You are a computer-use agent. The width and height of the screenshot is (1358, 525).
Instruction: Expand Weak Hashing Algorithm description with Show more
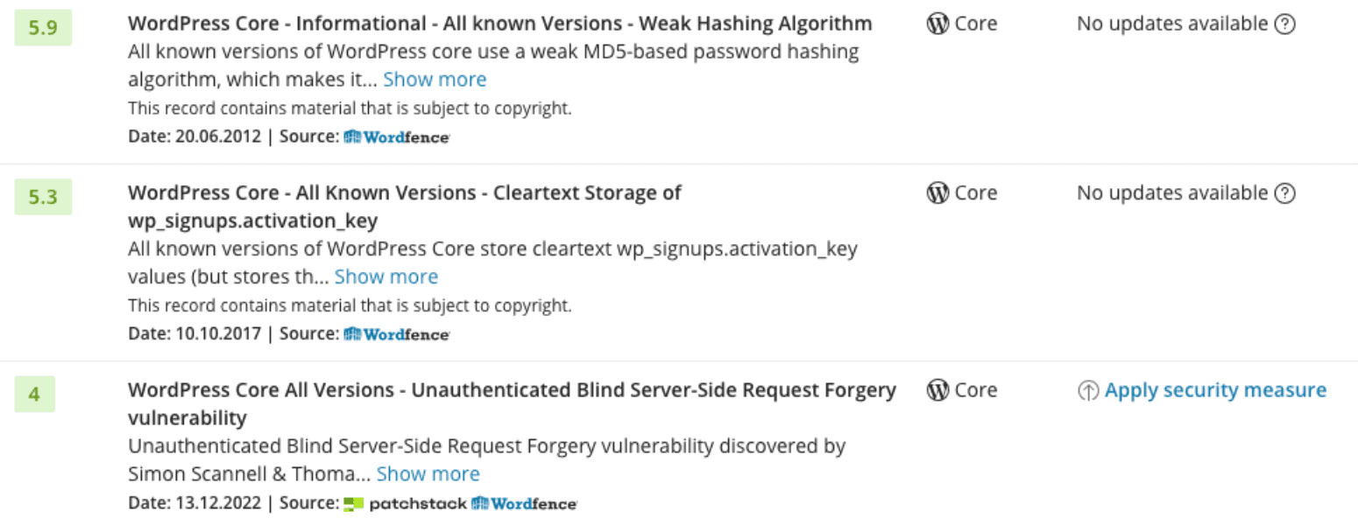click(x=435, y=80)
